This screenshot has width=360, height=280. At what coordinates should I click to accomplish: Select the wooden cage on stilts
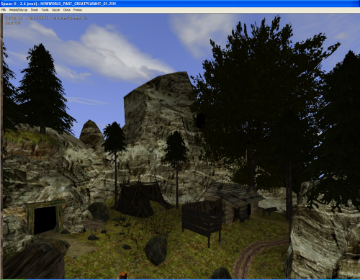click(202, 221)
